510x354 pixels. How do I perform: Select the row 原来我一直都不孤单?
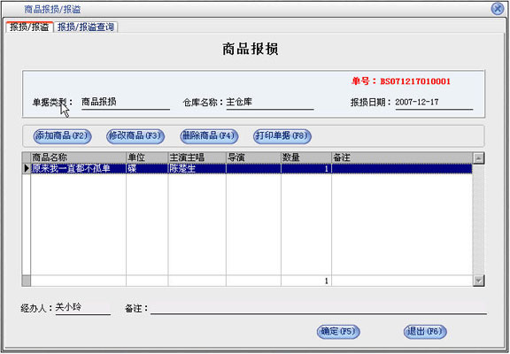[251, 169]
